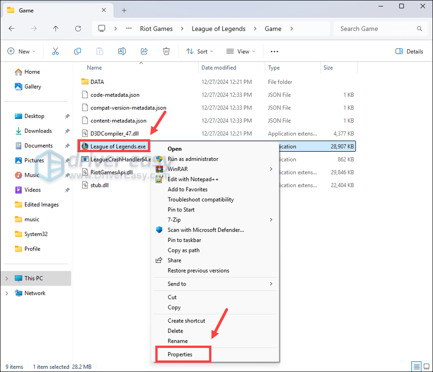
Task: Select Properties in context menu
Action: [x=180, y=354]
